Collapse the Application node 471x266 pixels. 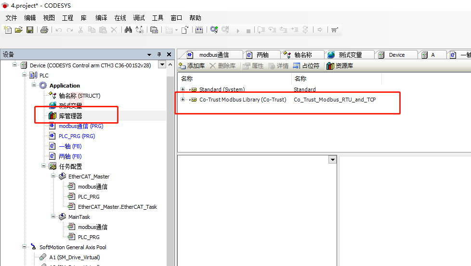(34, 85)
